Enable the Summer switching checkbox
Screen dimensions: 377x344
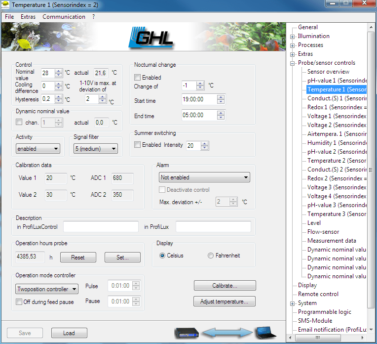[137, 144]
